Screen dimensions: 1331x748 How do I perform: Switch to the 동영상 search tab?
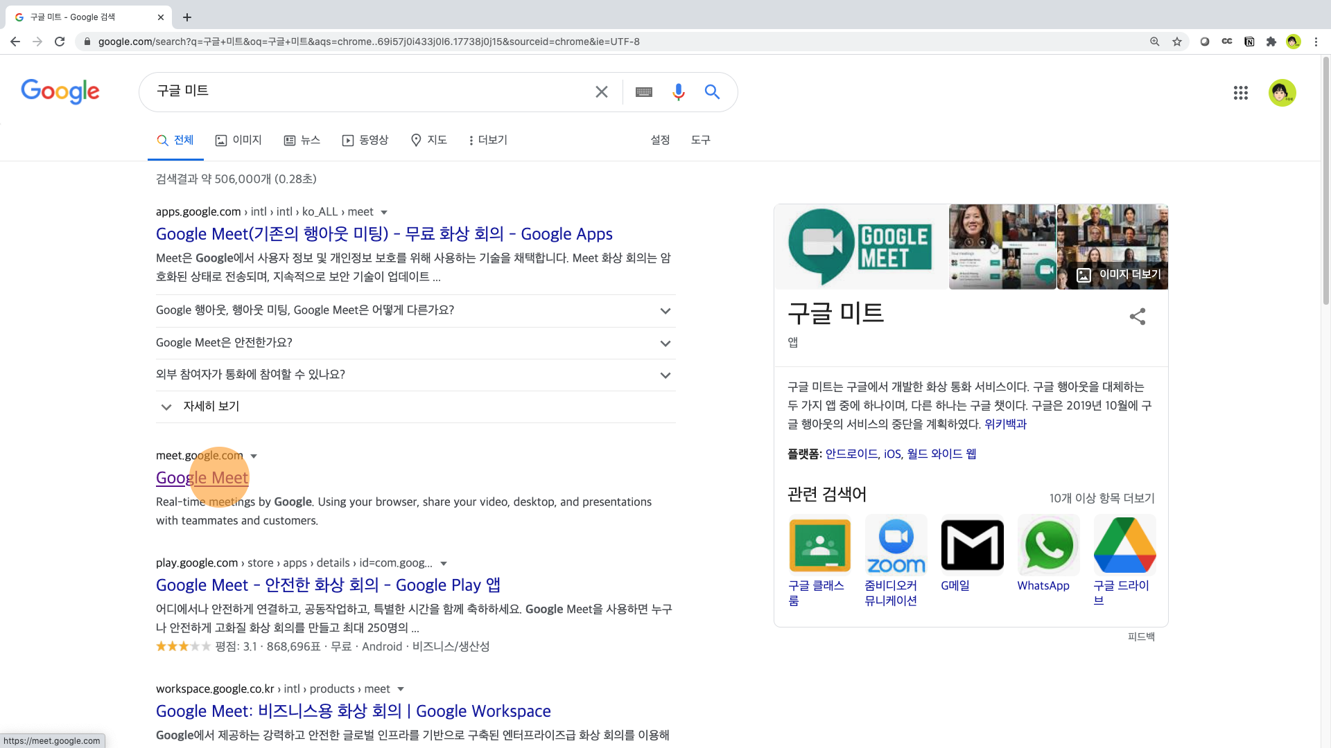pos(365,140)
